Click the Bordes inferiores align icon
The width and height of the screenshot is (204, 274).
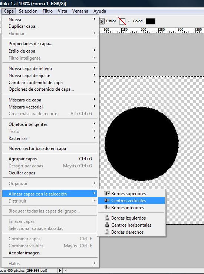(107, 207)
